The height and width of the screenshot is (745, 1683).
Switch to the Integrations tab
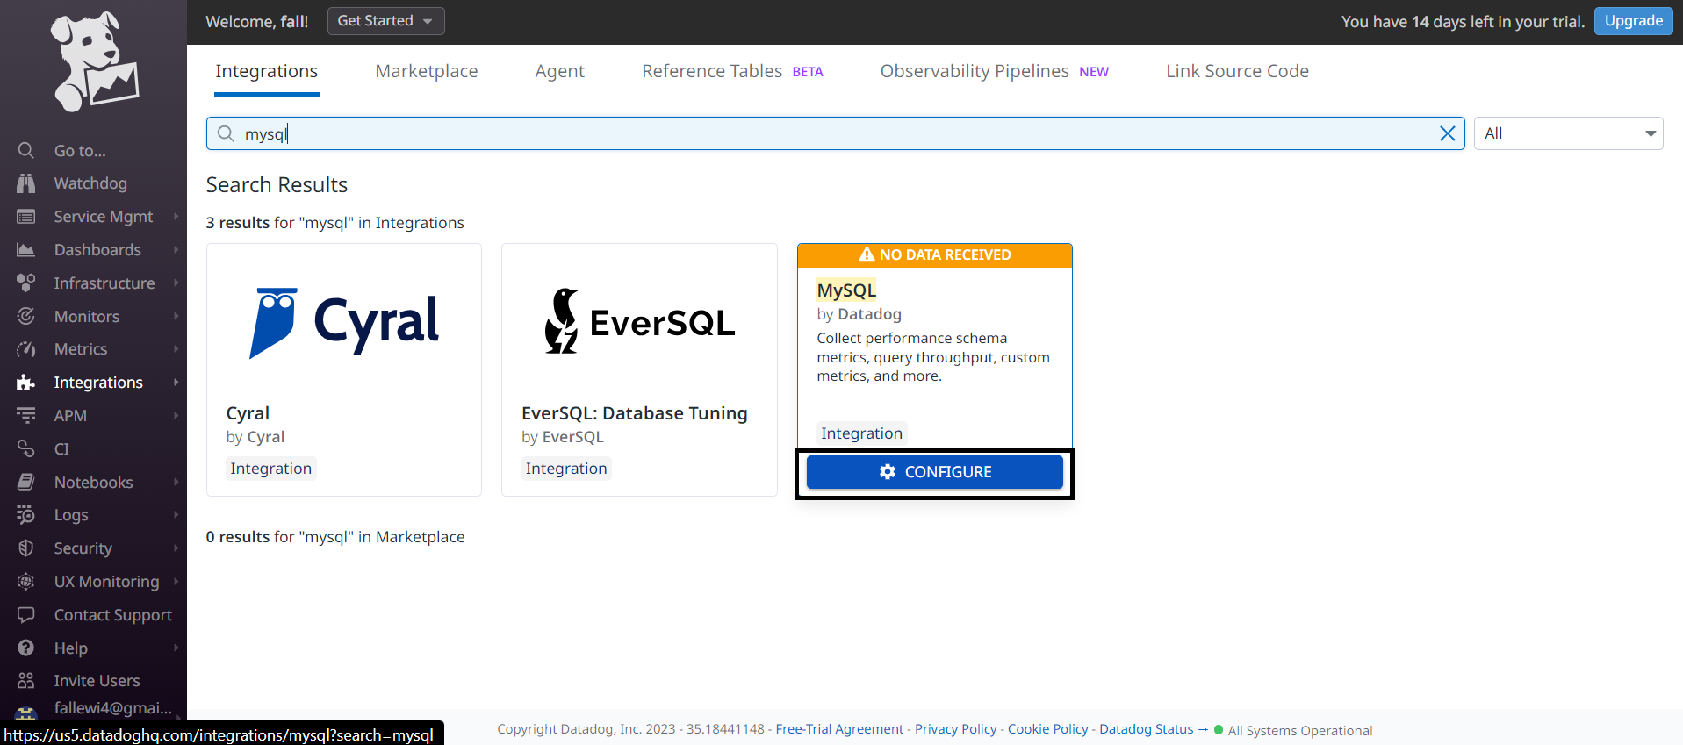tap(267, 71)
